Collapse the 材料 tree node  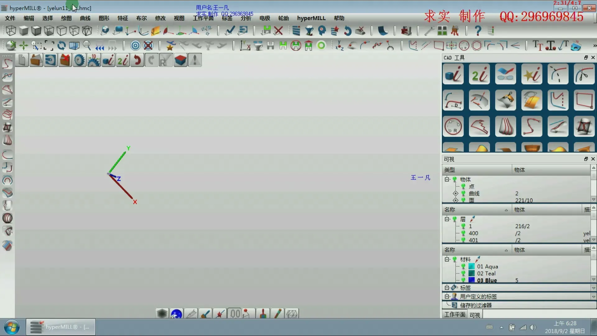tap(447, 259)
